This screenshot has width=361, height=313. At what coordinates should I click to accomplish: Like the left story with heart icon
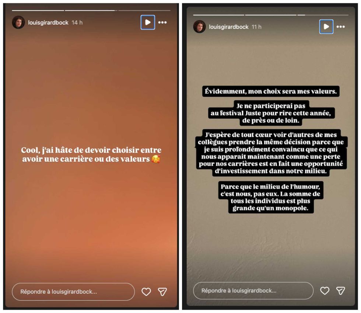[146, 292]
